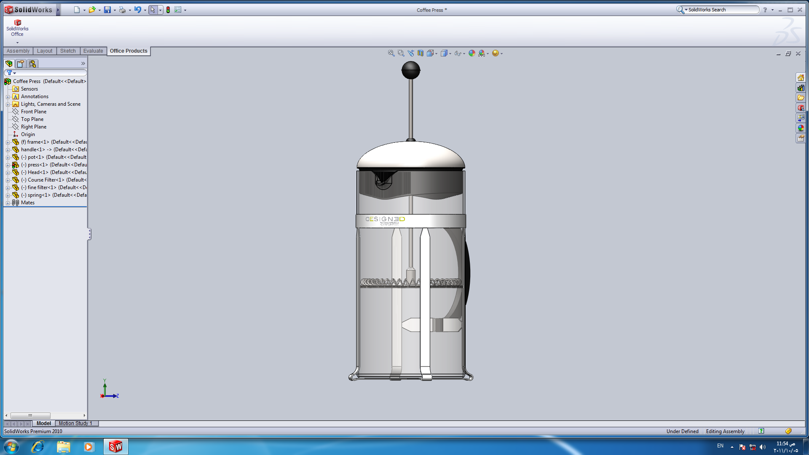The width and height of the screenshot is (809, 455).
Task: Click the Rebuild traffic light icon
Action: pos(168,10)
